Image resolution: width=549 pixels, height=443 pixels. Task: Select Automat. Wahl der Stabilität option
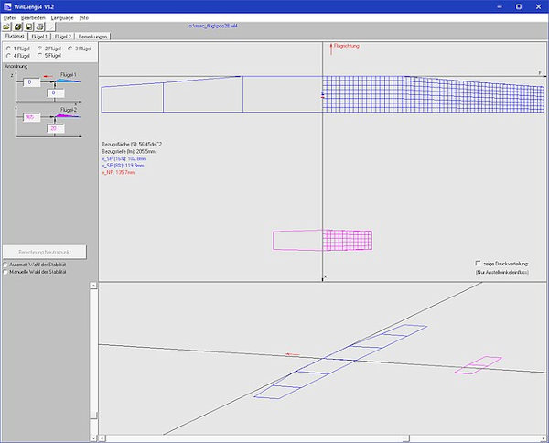pos(35,265)
